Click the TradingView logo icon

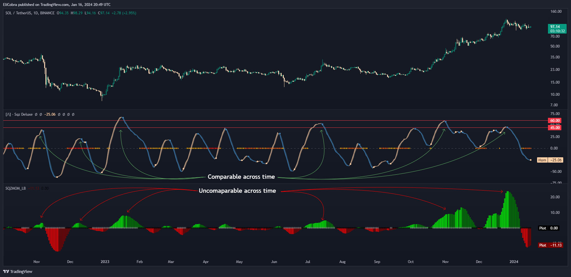click(x=6, y=271)
